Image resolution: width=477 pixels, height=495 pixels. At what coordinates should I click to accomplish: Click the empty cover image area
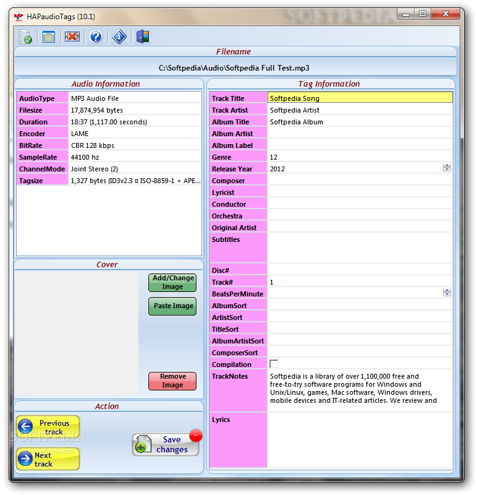tap(77, 333)
